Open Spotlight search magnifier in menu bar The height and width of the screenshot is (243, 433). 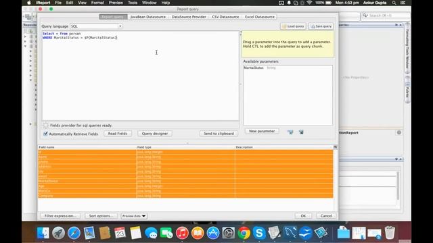[394, 3]
